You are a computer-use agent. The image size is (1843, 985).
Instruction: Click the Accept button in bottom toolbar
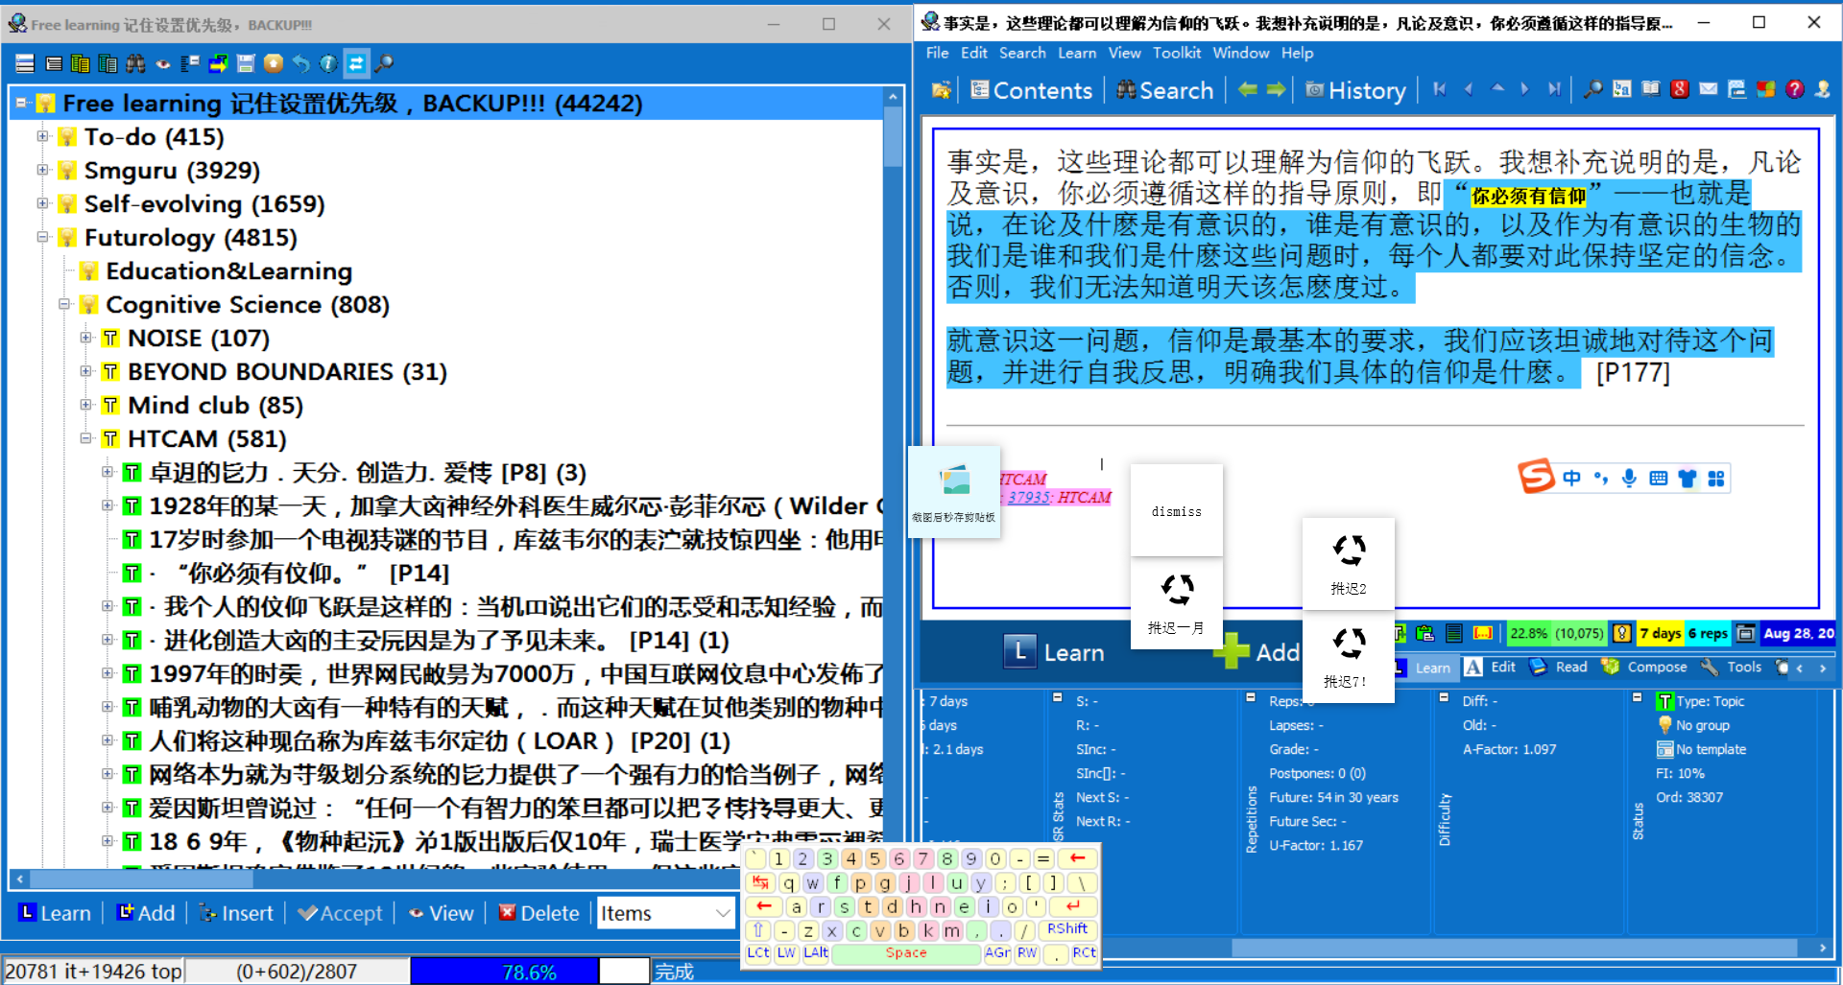pyautogui.click(x=341, y=912)
